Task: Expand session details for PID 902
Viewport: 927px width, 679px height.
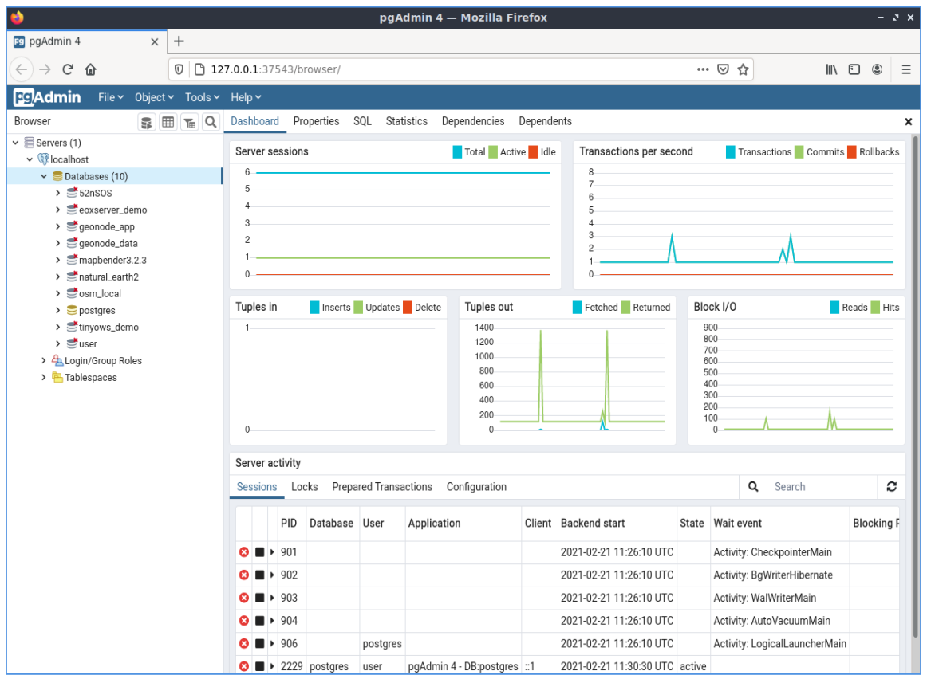Action: 272,575
